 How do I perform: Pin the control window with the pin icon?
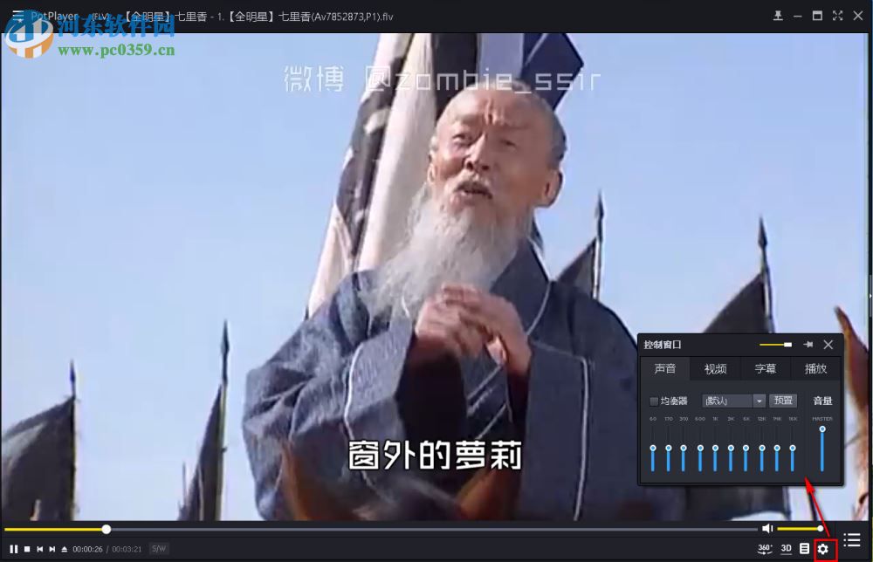point(808,345)
